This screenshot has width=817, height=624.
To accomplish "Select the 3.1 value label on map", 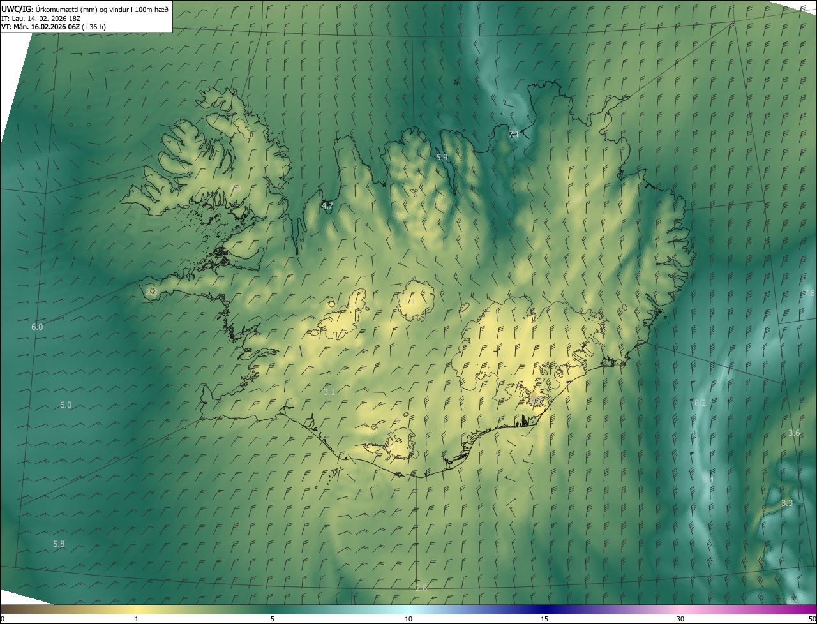I will tap(329, 392).
